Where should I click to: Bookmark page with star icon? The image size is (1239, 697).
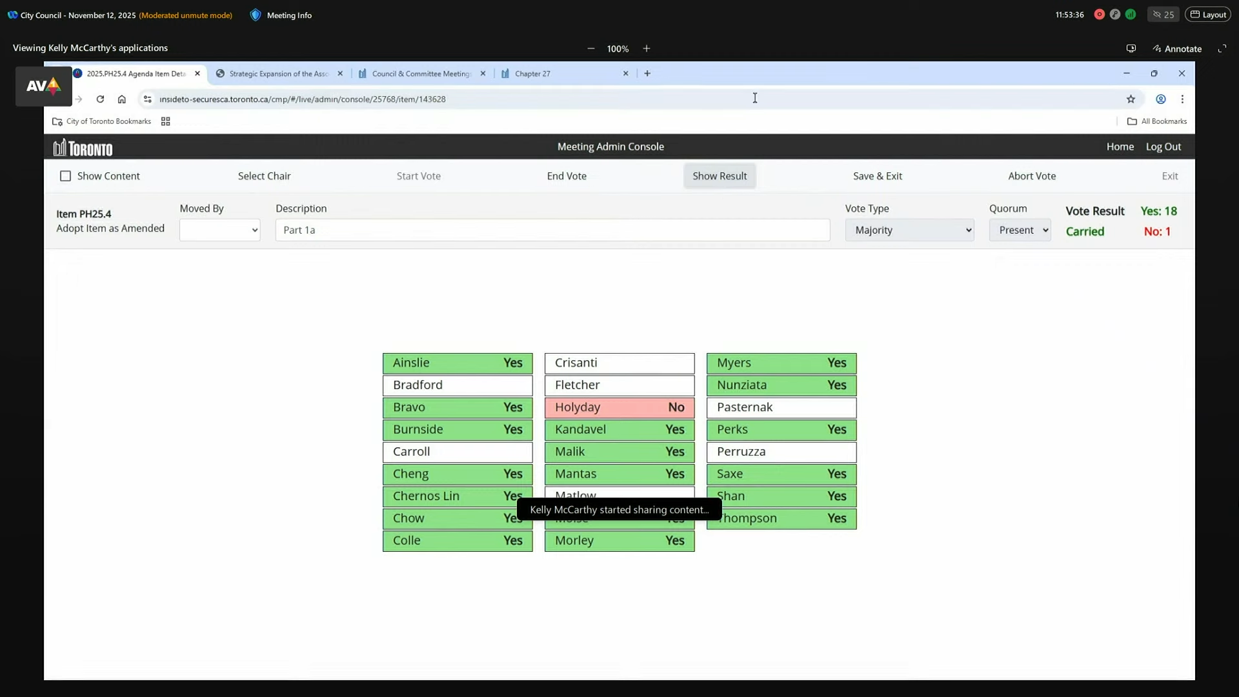[x=1131, y=99]
